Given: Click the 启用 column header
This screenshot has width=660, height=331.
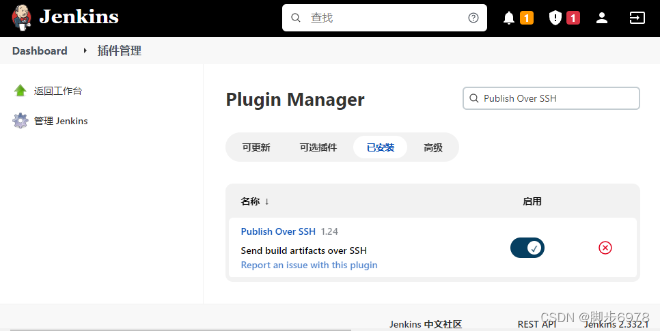Looking at the screenshot, I should tap(532, 201).
